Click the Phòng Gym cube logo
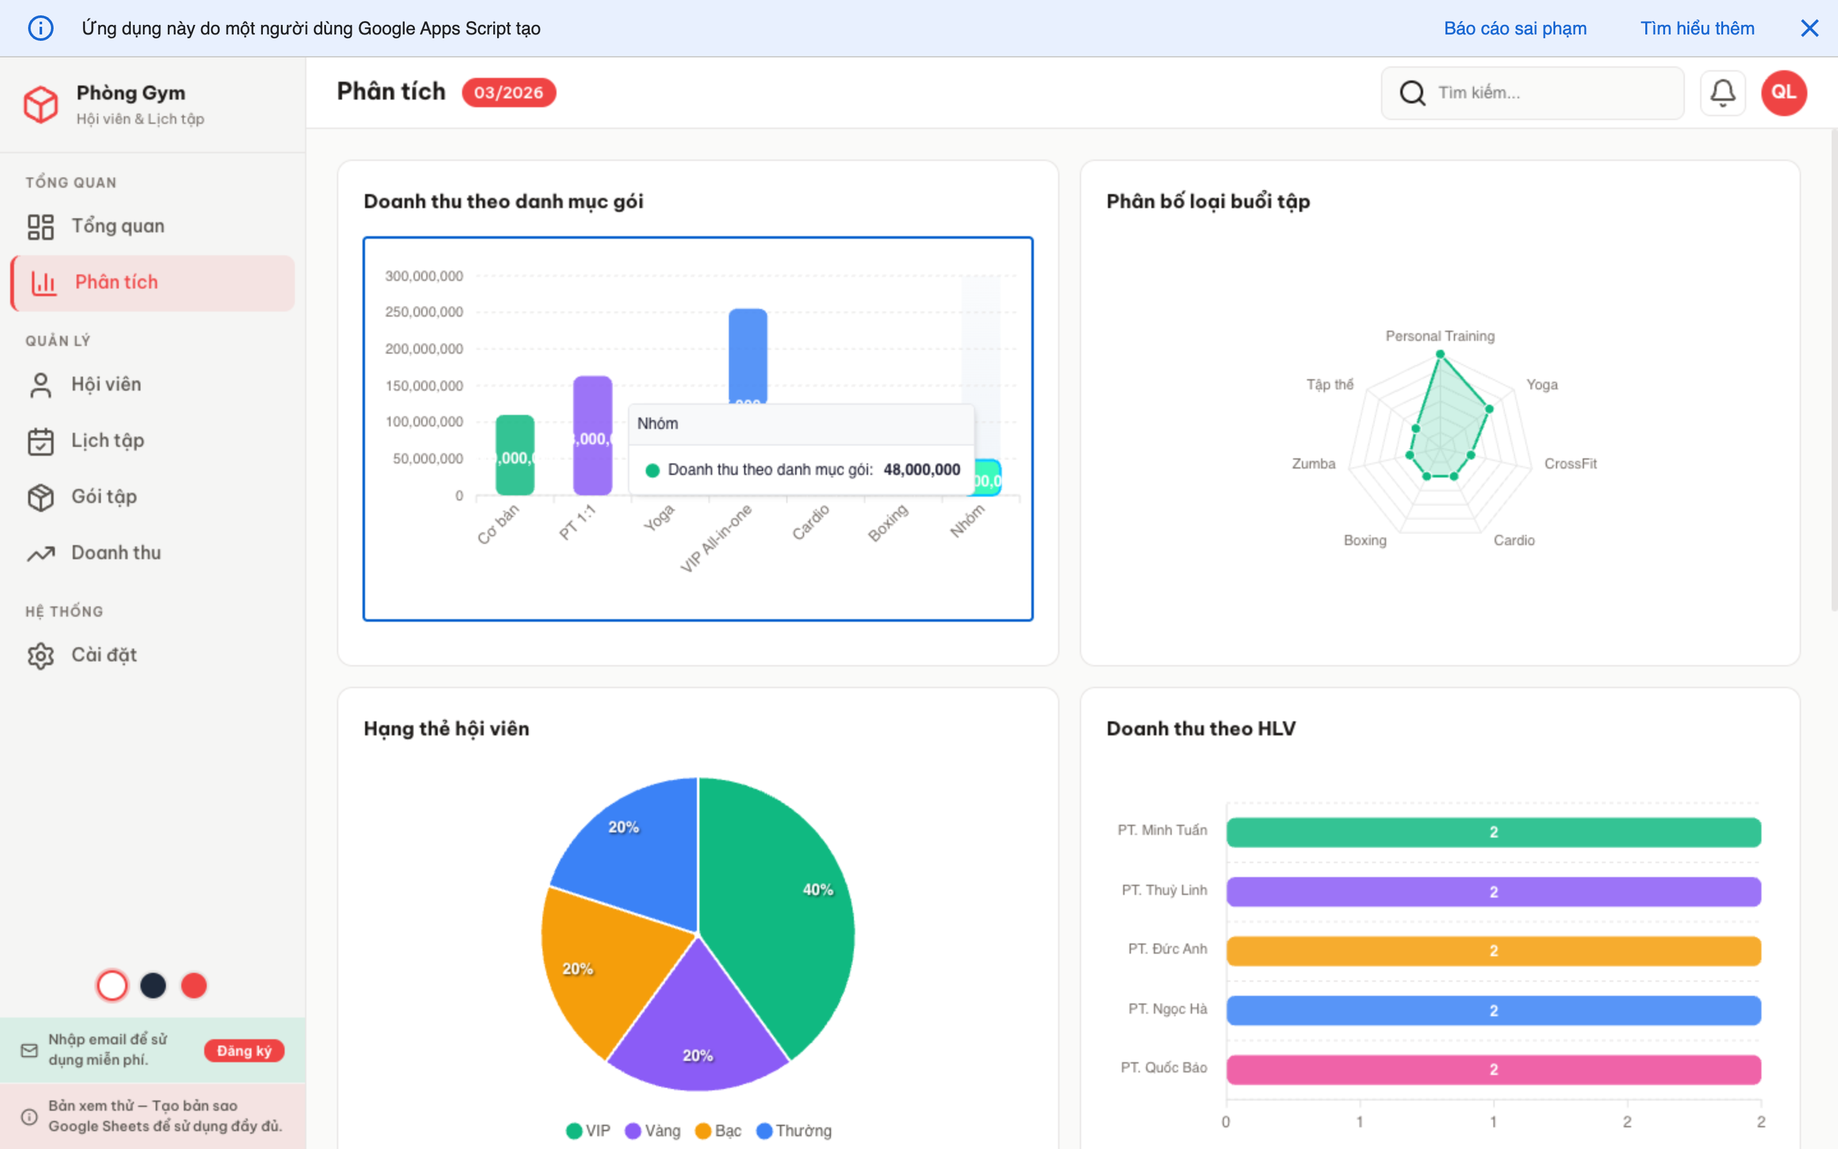 point(40,104)
